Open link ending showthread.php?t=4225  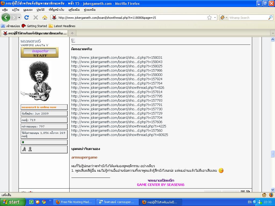118,126
